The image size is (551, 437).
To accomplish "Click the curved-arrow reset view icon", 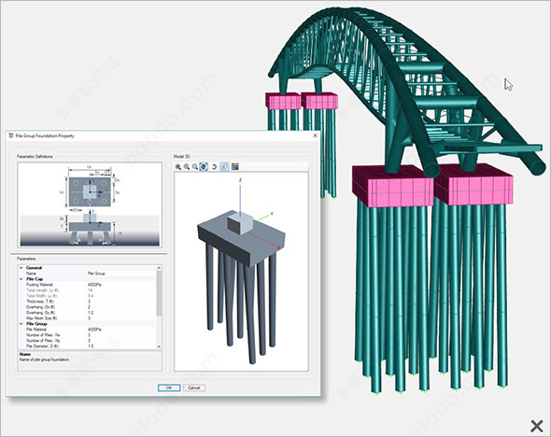I will point(214,167).
